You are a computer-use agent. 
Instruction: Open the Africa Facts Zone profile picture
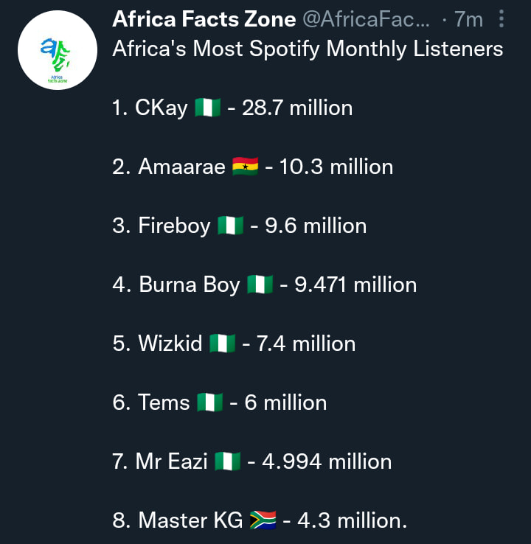(58, 50)
